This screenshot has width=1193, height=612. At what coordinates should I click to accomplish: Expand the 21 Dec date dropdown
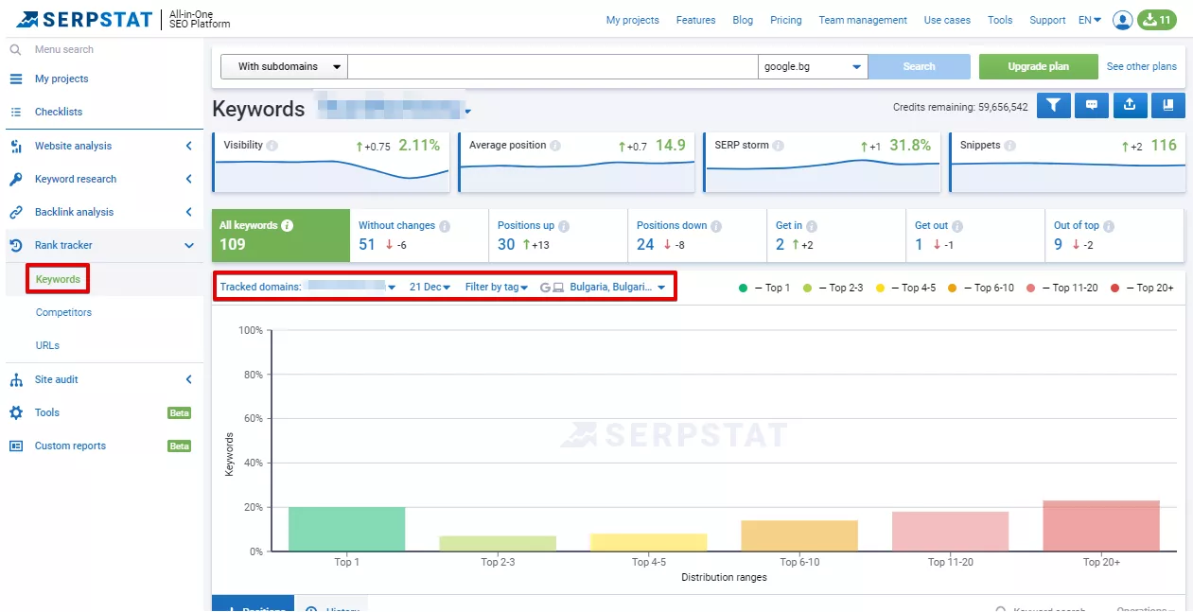(430, 287)
